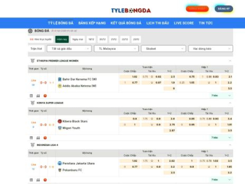This screenshot has height=184, width=245.
Task: Click the orange live icon under Kenya match
Action: [45, 138]
